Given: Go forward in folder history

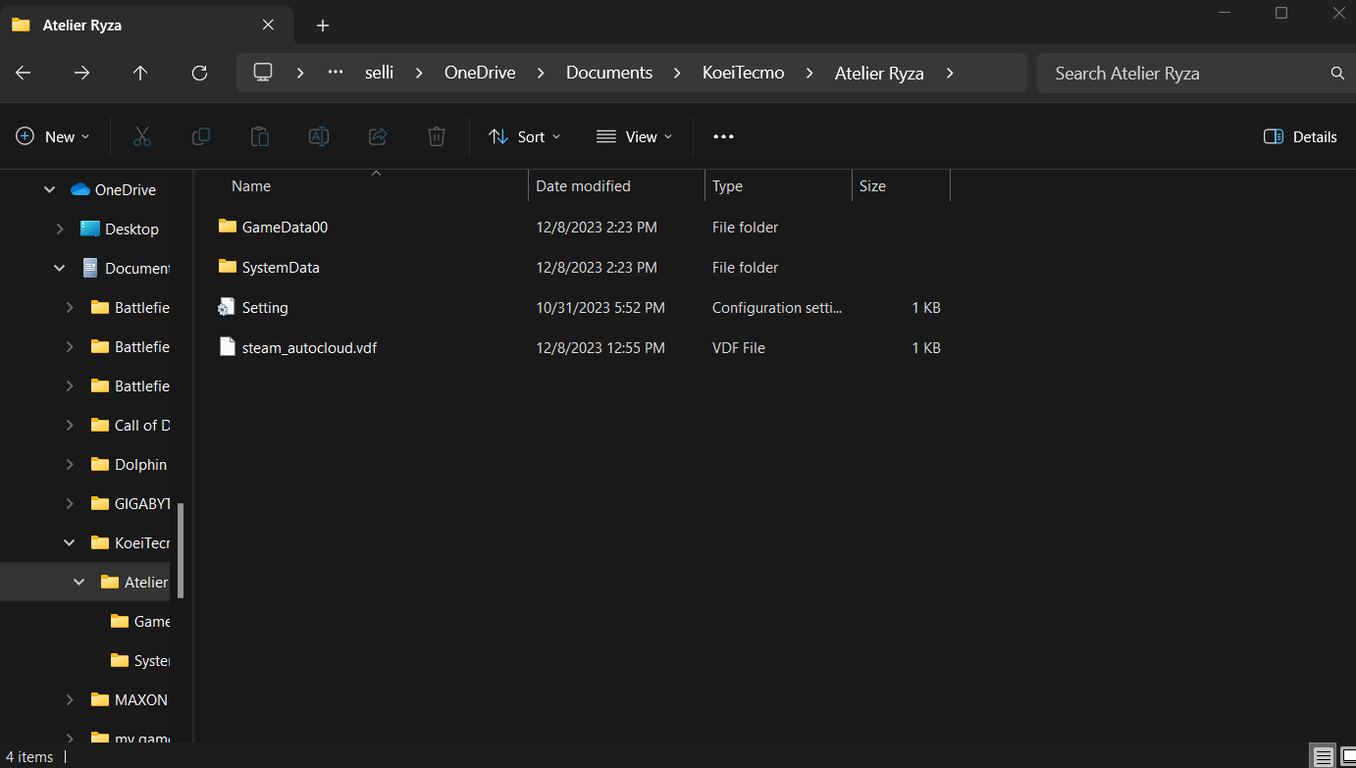Looking at the screenshot, I should [x=82, y=73].
